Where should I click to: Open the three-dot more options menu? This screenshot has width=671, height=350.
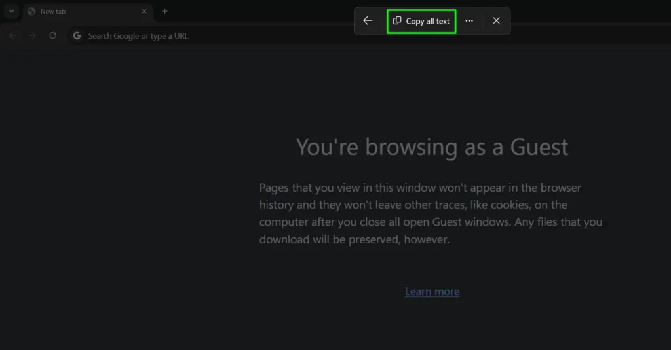(x=469, y=21)
